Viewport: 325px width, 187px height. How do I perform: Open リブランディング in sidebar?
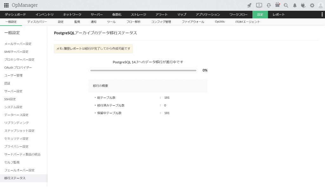[17, 123]
